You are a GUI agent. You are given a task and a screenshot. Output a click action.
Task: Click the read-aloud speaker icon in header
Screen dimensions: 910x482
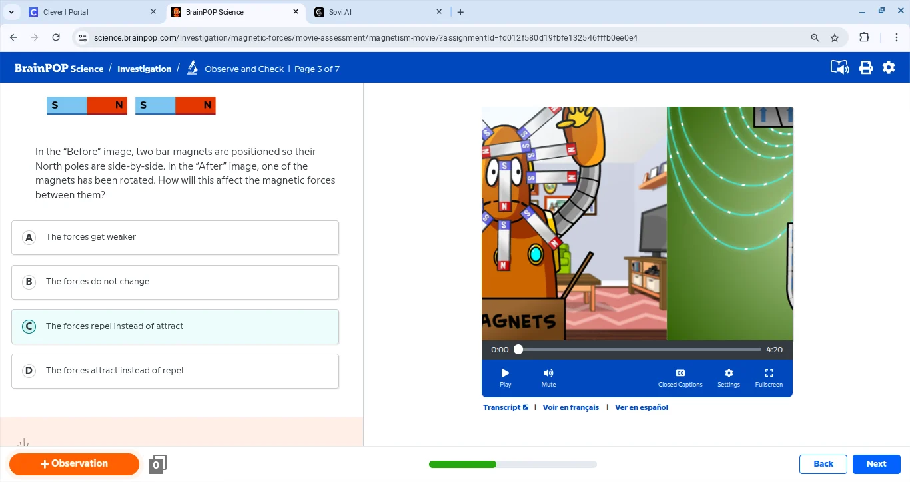tap(839, 67)
